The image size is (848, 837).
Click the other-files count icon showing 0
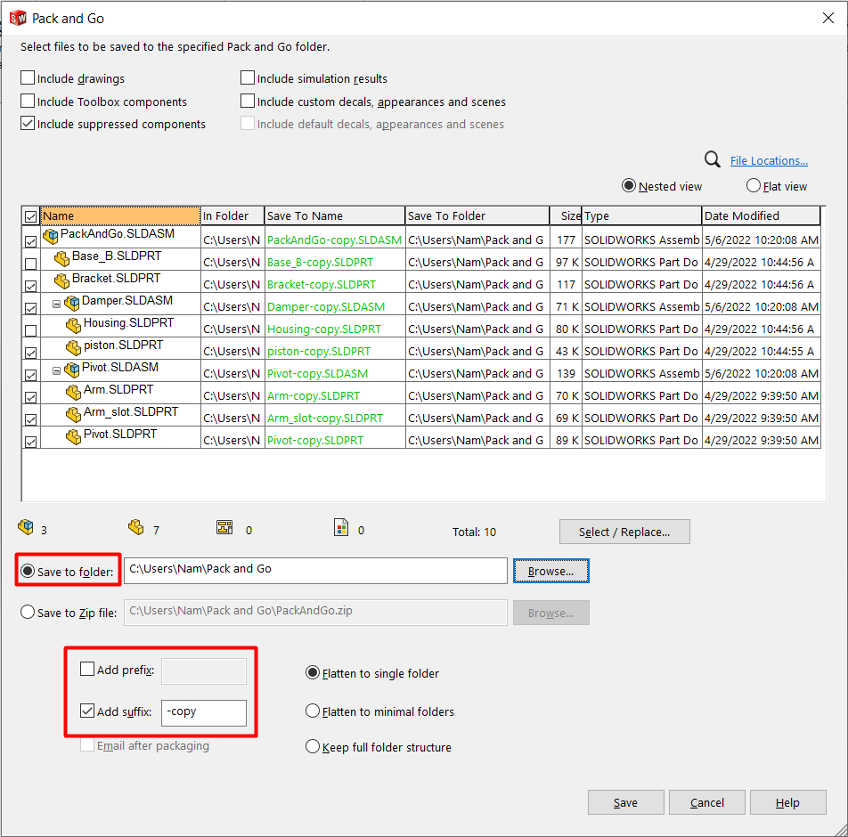pyautogui.click(x=341, y=527)
